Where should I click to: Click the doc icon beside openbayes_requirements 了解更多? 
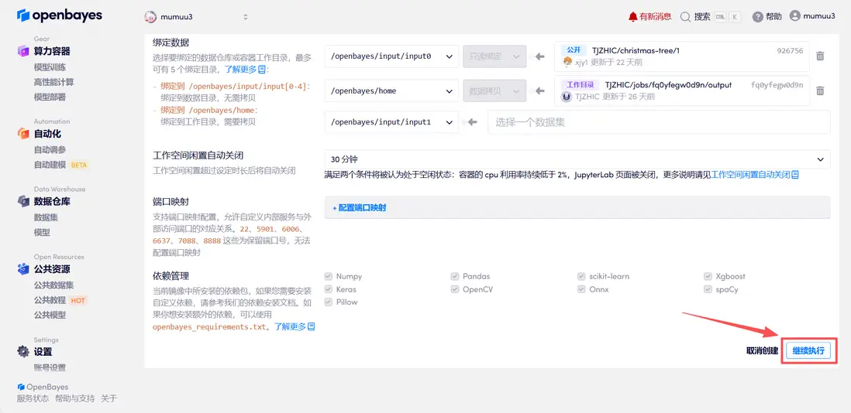point(311,327)
